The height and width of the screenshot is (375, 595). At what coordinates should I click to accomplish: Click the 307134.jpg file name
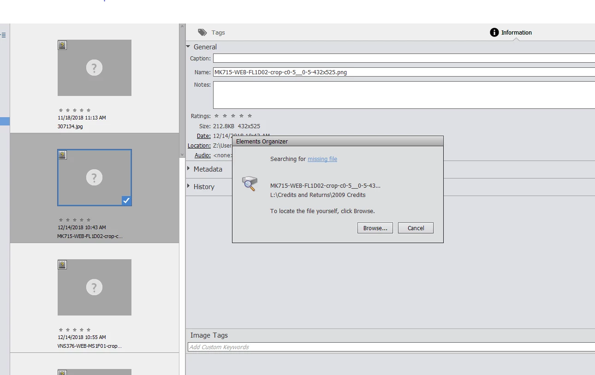click(x=70, y=126)
